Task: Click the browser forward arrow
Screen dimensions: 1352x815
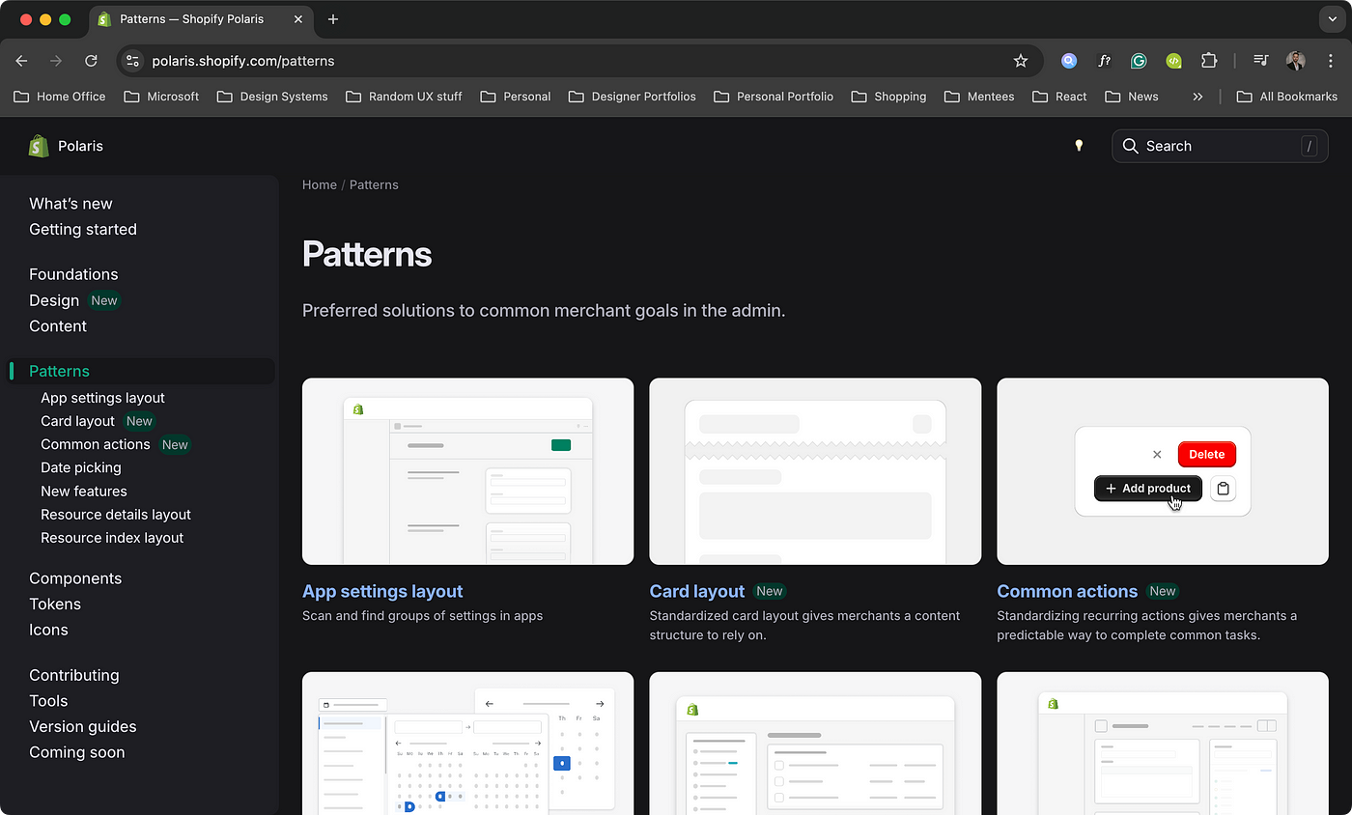Action: click(56, 60)
